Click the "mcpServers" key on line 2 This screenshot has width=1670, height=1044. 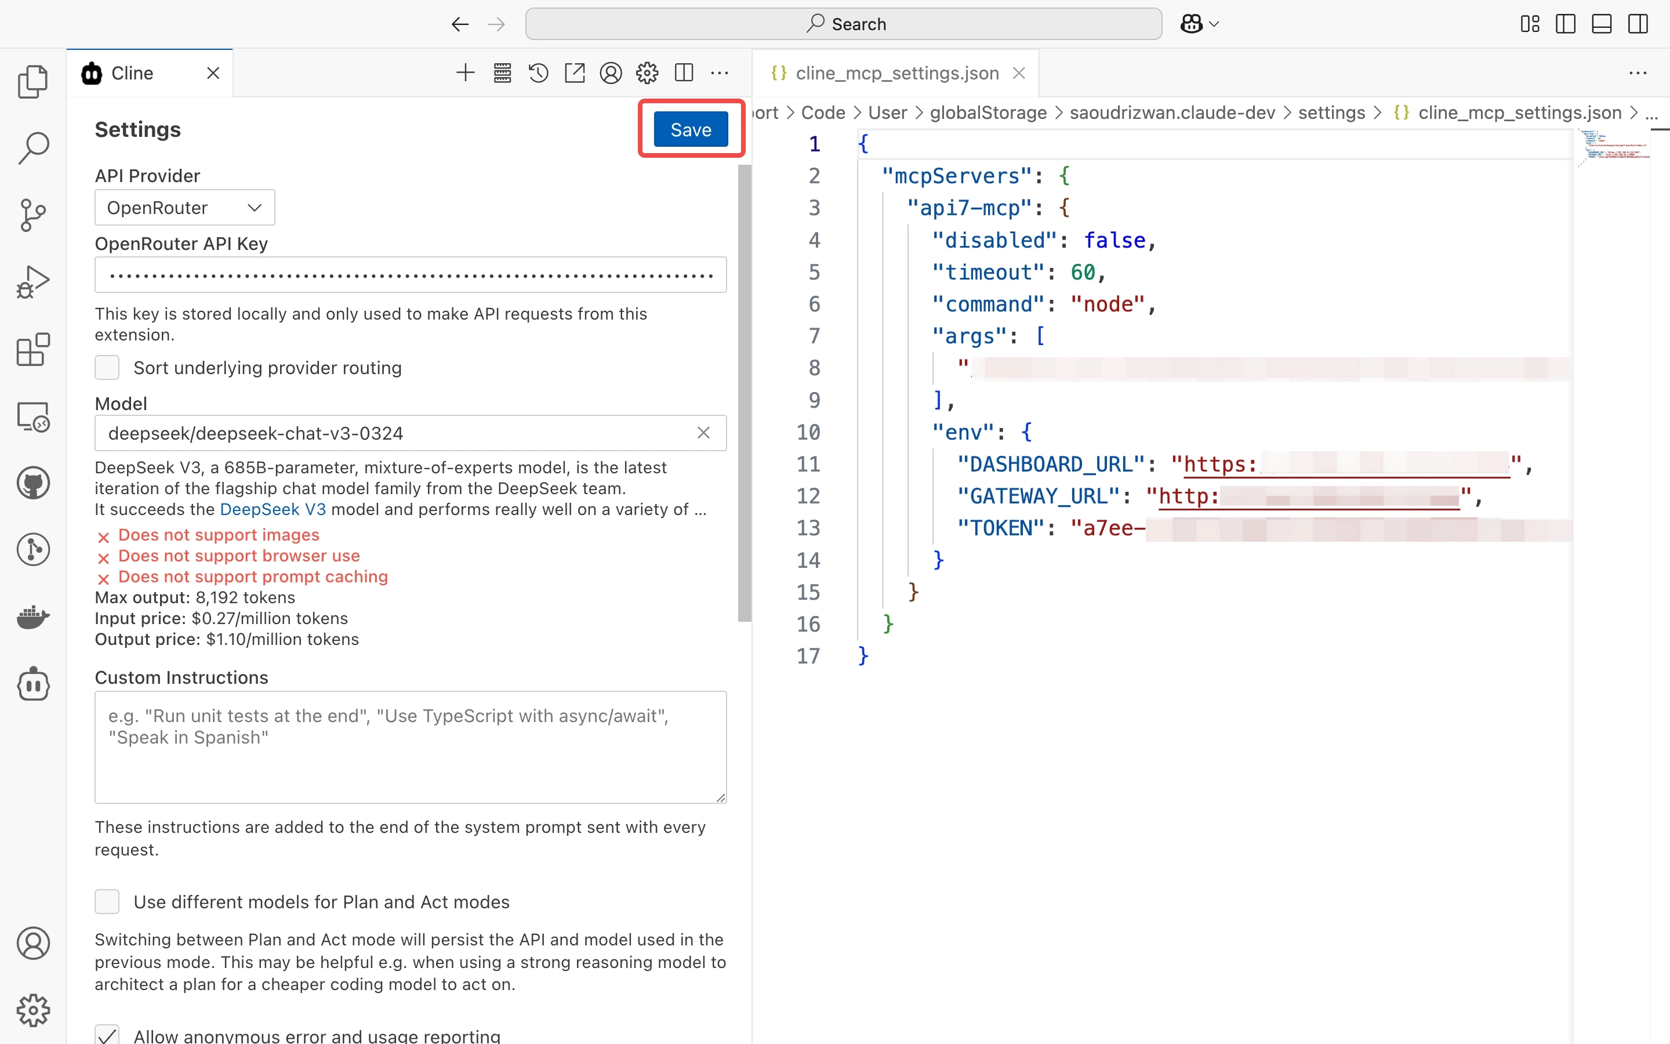click(957, 176)
